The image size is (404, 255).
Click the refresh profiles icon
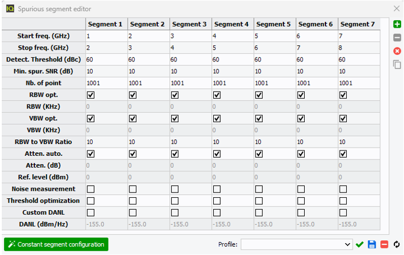(x=397, y=244)
